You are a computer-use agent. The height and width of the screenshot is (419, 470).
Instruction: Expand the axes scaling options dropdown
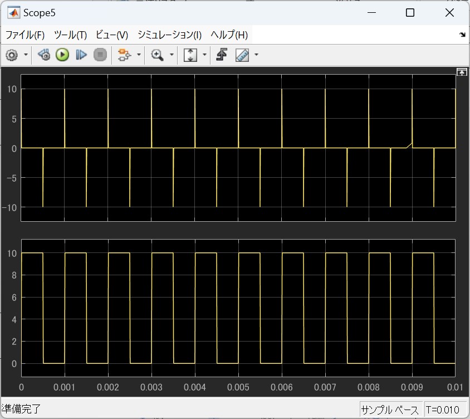click(x=204, y=55)
